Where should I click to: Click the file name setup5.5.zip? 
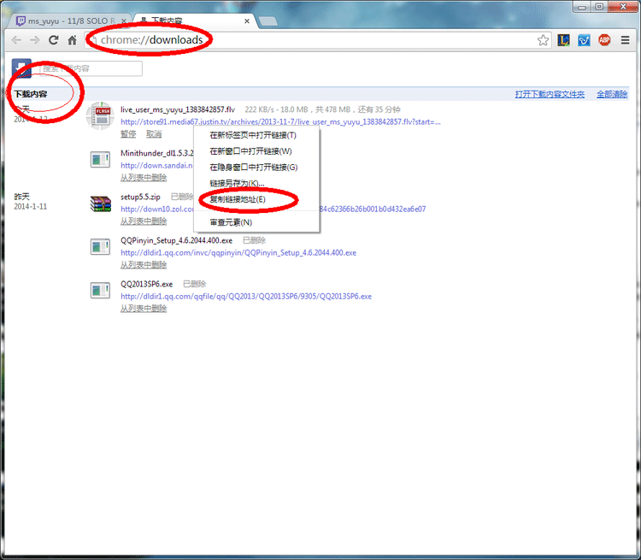point(140,197)
